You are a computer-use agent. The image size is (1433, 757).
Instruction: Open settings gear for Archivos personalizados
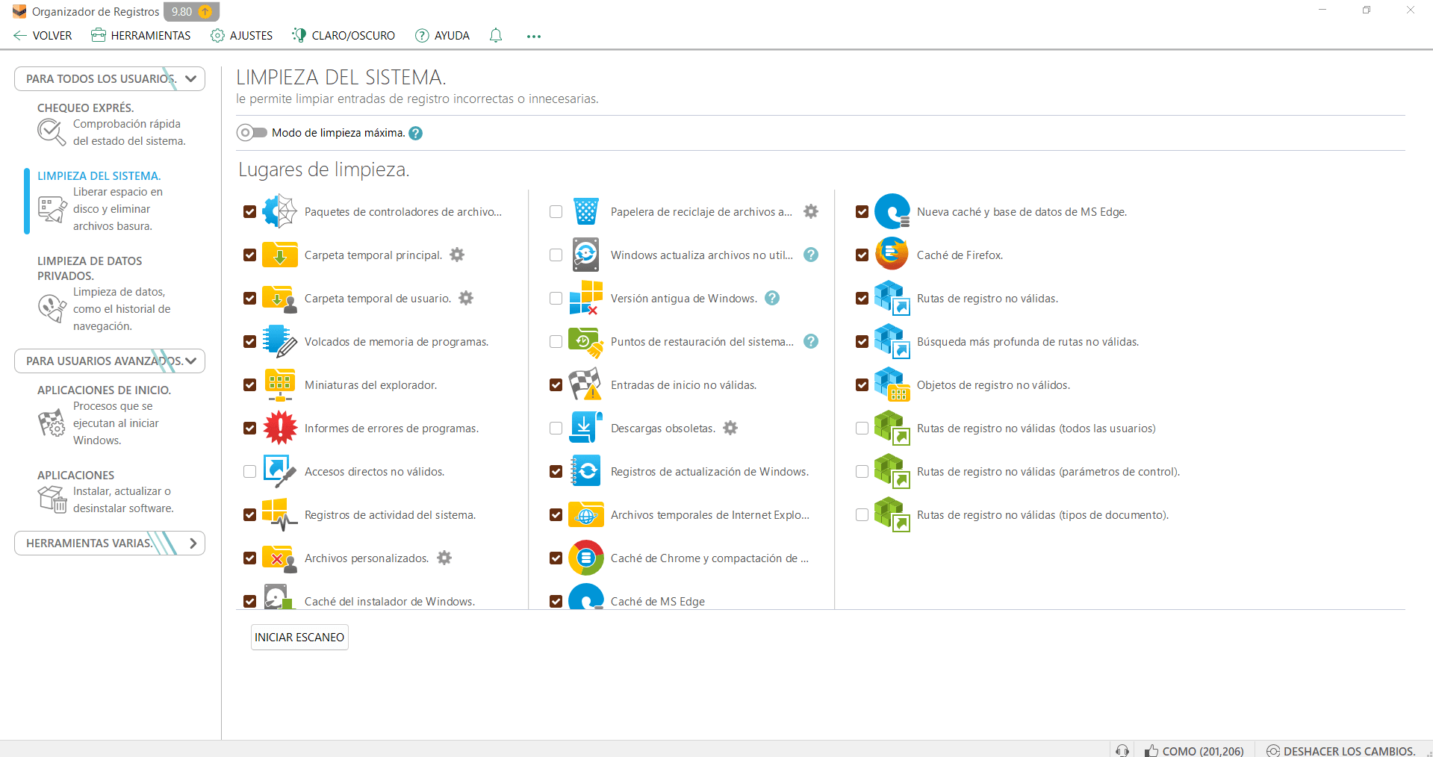(444, 558)
